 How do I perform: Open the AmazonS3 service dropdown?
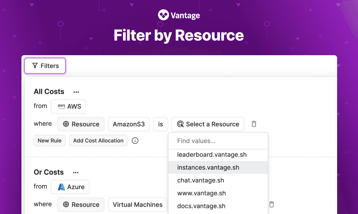[x=129, y=124]
